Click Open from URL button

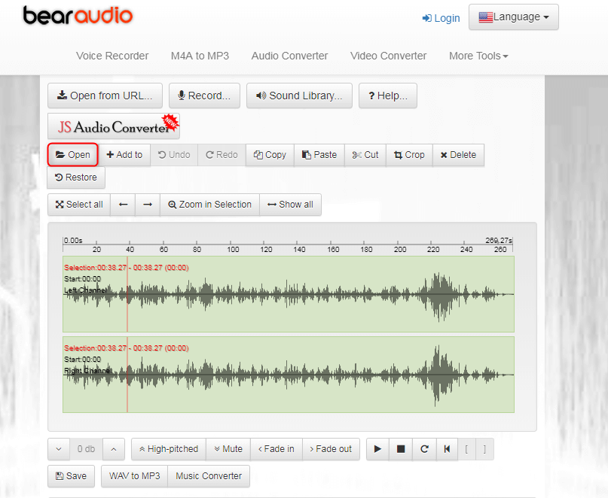pyautogui.click(x=105, y=96)
